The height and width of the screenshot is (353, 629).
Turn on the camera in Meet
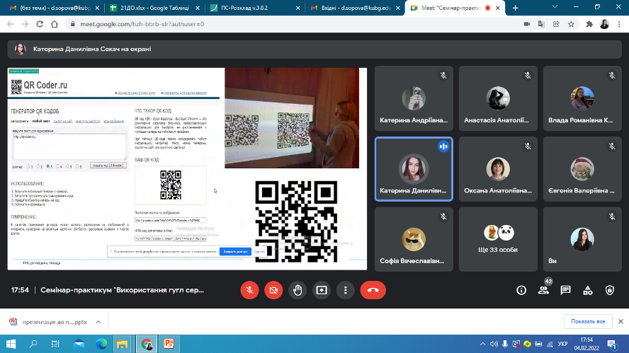[273, 289]
